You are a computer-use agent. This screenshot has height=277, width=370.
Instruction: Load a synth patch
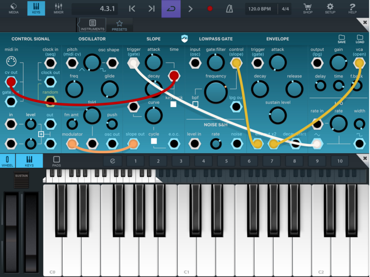pyautogui.click(x=360, y=39)
